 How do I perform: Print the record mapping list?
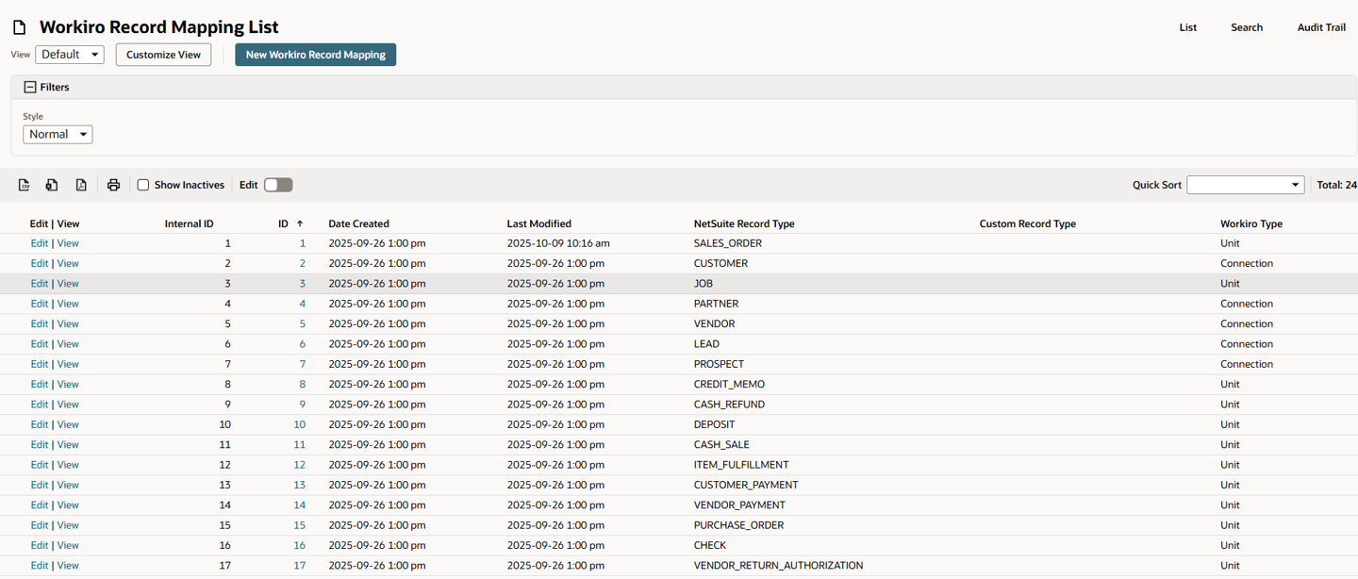(113, 185)
